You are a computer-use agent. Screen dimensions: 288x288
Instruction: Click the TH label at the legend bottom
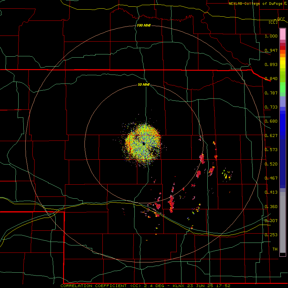pos(275,249)
